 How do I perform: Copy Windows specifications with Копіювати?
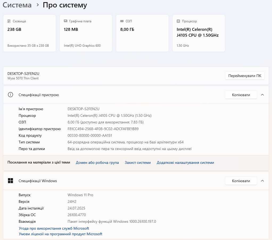[241, 181]
